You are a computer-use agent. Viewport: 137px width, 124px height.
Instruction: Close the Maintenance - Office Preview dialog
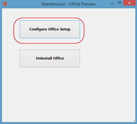[130, 3]
